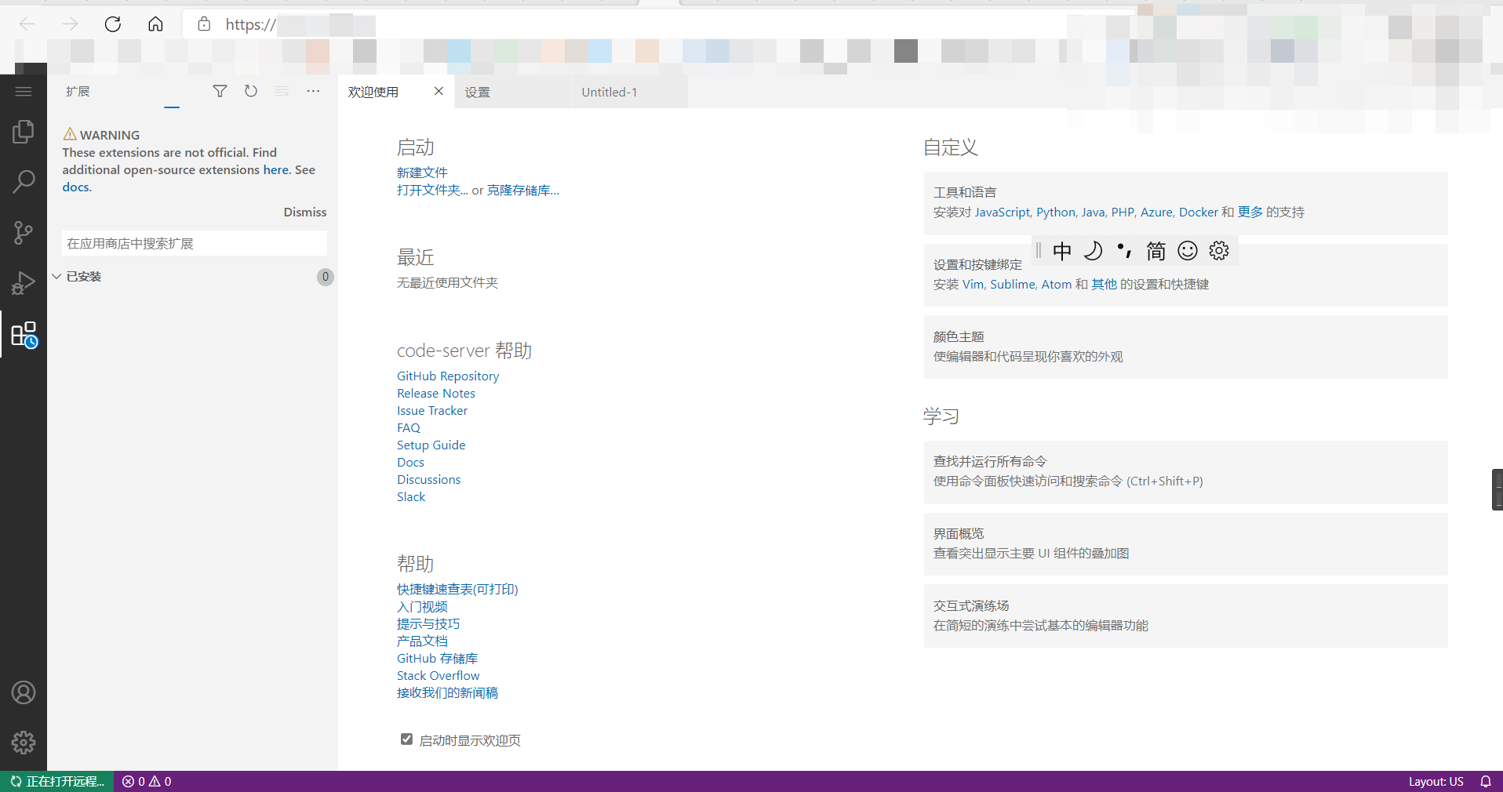Open GitHub Repository link
This screenshot has width=1503, height=792.
[x=448, y=376]
